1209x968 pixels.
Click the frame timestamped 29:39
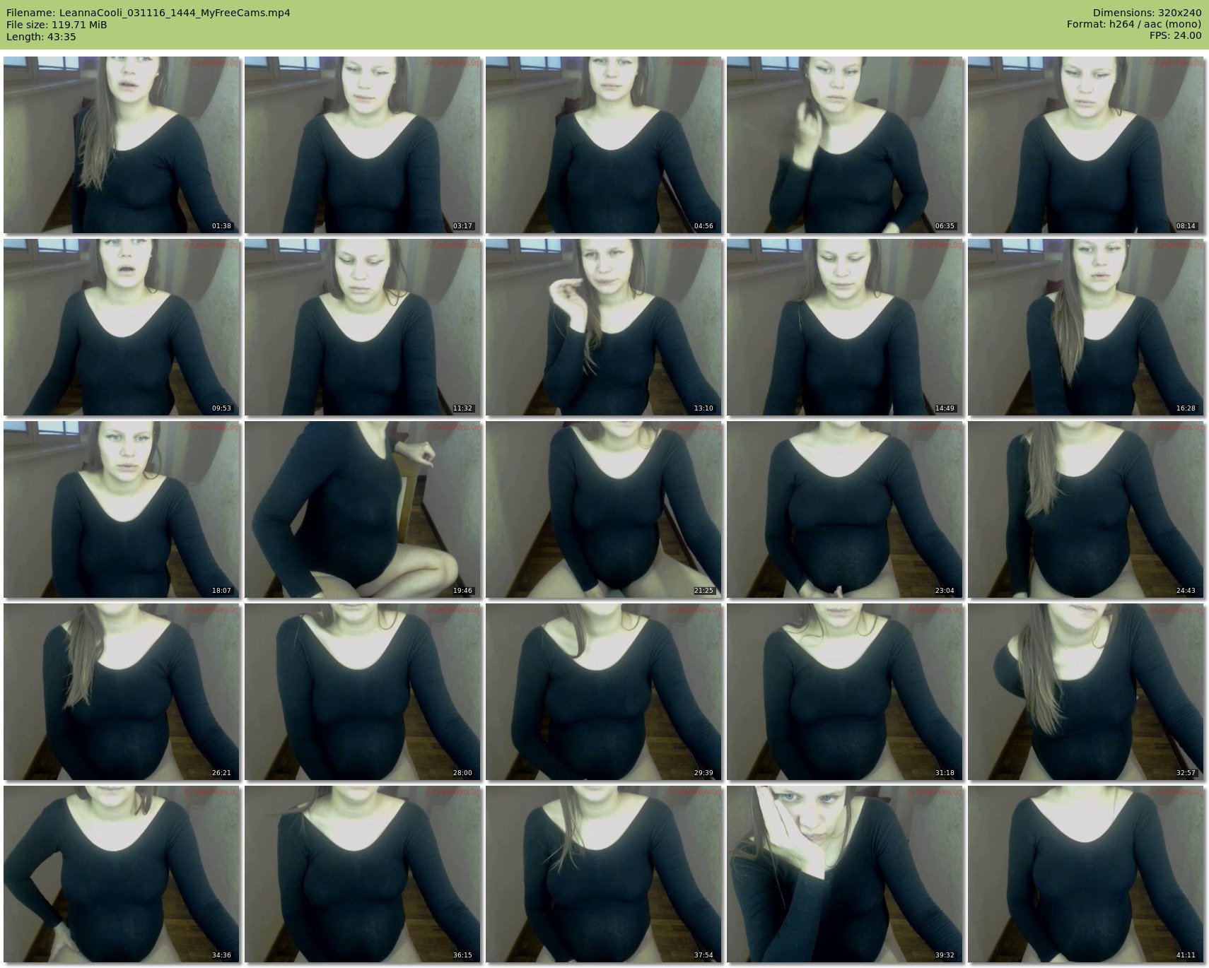604,692
